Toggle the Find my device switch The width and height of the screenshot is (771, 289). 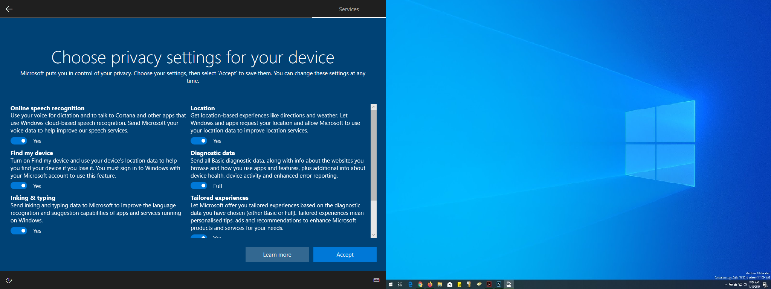[19, 186]
